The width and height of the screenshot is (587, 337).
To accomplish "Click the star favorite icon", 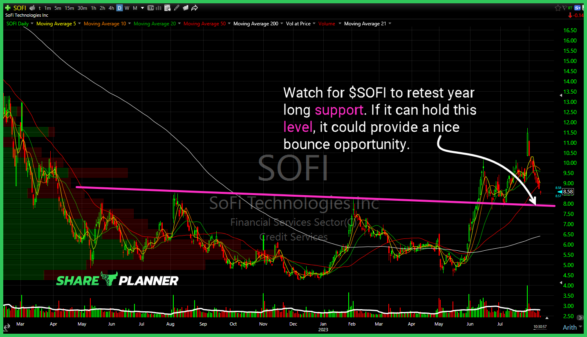I will point(558,8).
